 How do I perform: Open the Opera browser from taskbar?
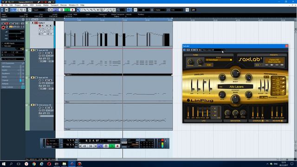[x=49, y=164]
